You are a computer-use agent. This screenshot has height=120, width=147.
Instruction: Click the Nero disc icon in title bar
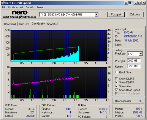[3, 3]
